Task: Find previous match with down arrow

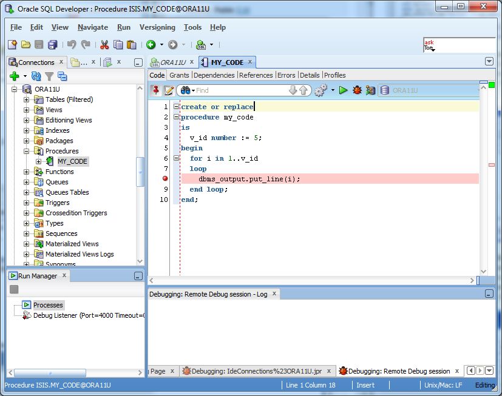Action: pos(293,90)
